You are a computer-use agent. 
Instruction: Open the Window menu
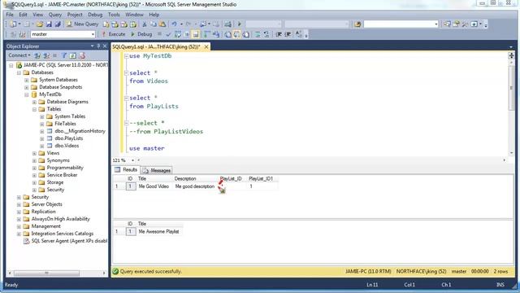click(x=134, y=15)
